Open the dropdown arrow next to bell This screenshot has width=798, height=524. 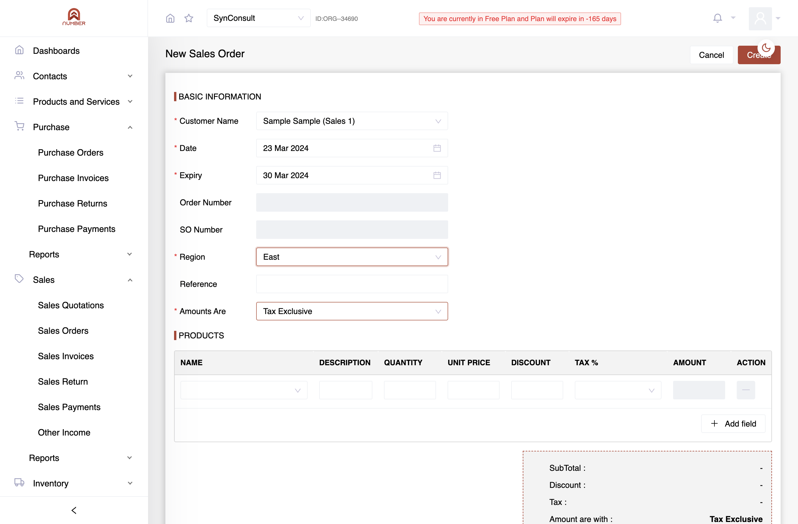click(733, 18)
